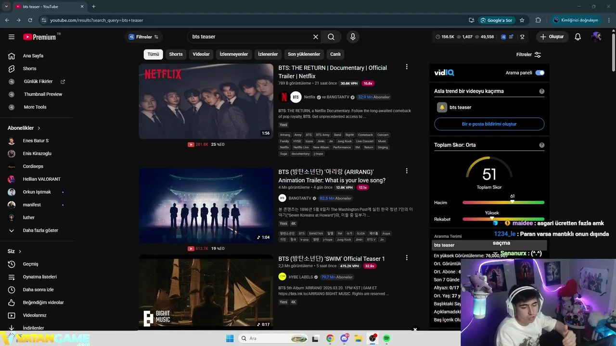Image resolution: width=616 pixels, height=346 pixels.
Task: Open more options for SWIM Official Teaser
Action: (407, 258)
